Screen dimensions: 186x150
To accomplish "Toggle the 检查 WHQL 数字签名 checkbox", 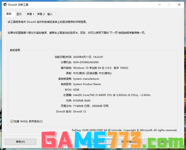I will click(12, 121).
